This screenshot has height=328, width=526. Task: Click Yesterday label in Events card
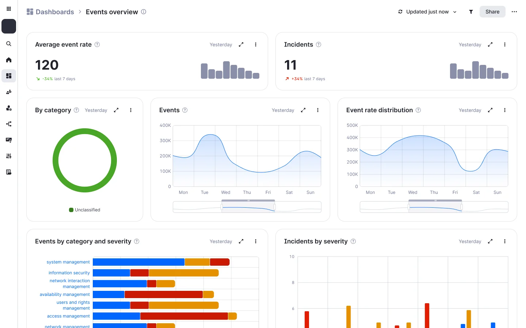283,110
